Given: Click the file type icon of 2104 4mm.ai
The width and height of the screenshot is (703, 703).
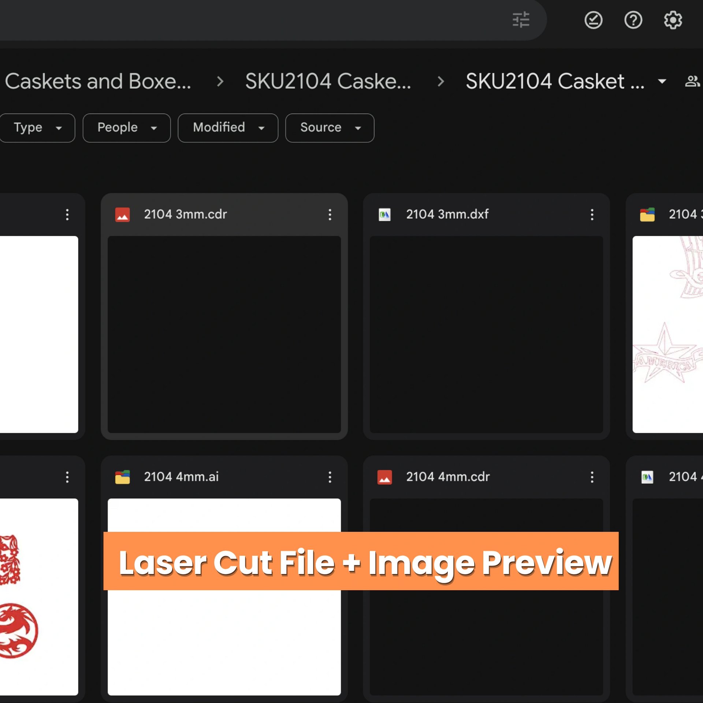Looking at the screenshot, I should click(122, 477).
